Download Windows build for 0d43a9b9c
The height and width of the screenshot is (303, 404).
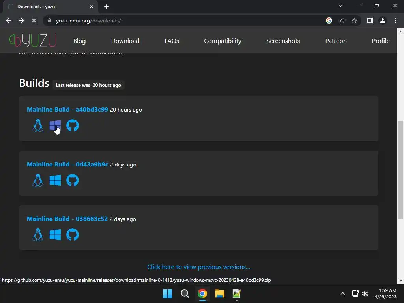pyautogui.click(x=55, y=180)
